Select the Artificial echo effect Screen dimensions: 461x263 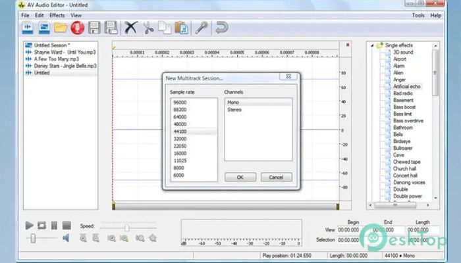coord(407,86)
